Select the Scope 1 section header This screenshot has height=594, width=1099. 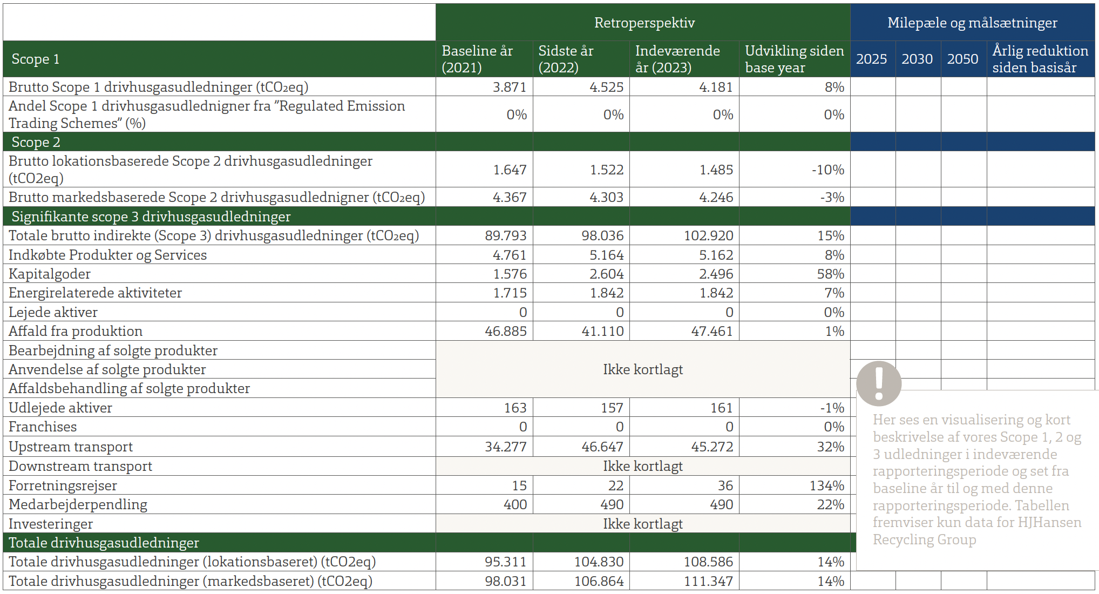pyautogui.click(x=36, y=59)
